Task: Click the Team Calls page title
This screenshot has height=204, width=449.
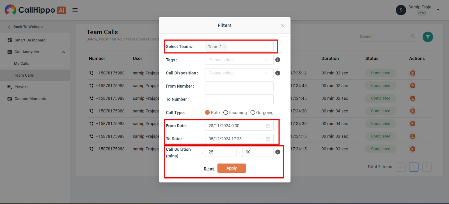Action: tap(102, 32)
